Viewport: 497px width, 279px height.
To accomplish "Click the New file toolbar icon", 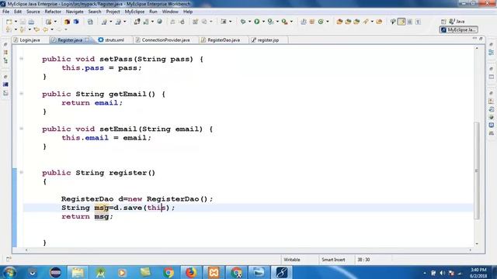I will click(9, 22).
